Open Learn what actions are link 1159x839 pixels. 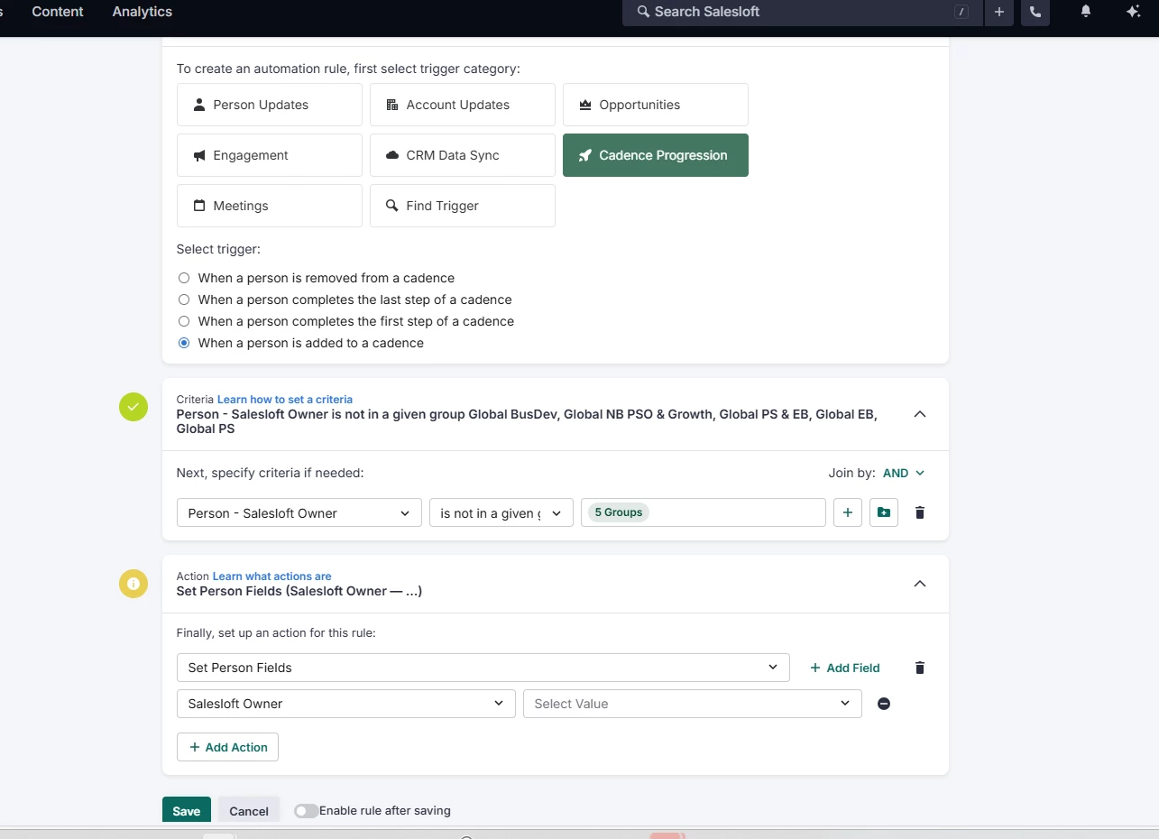click(272, 576)
